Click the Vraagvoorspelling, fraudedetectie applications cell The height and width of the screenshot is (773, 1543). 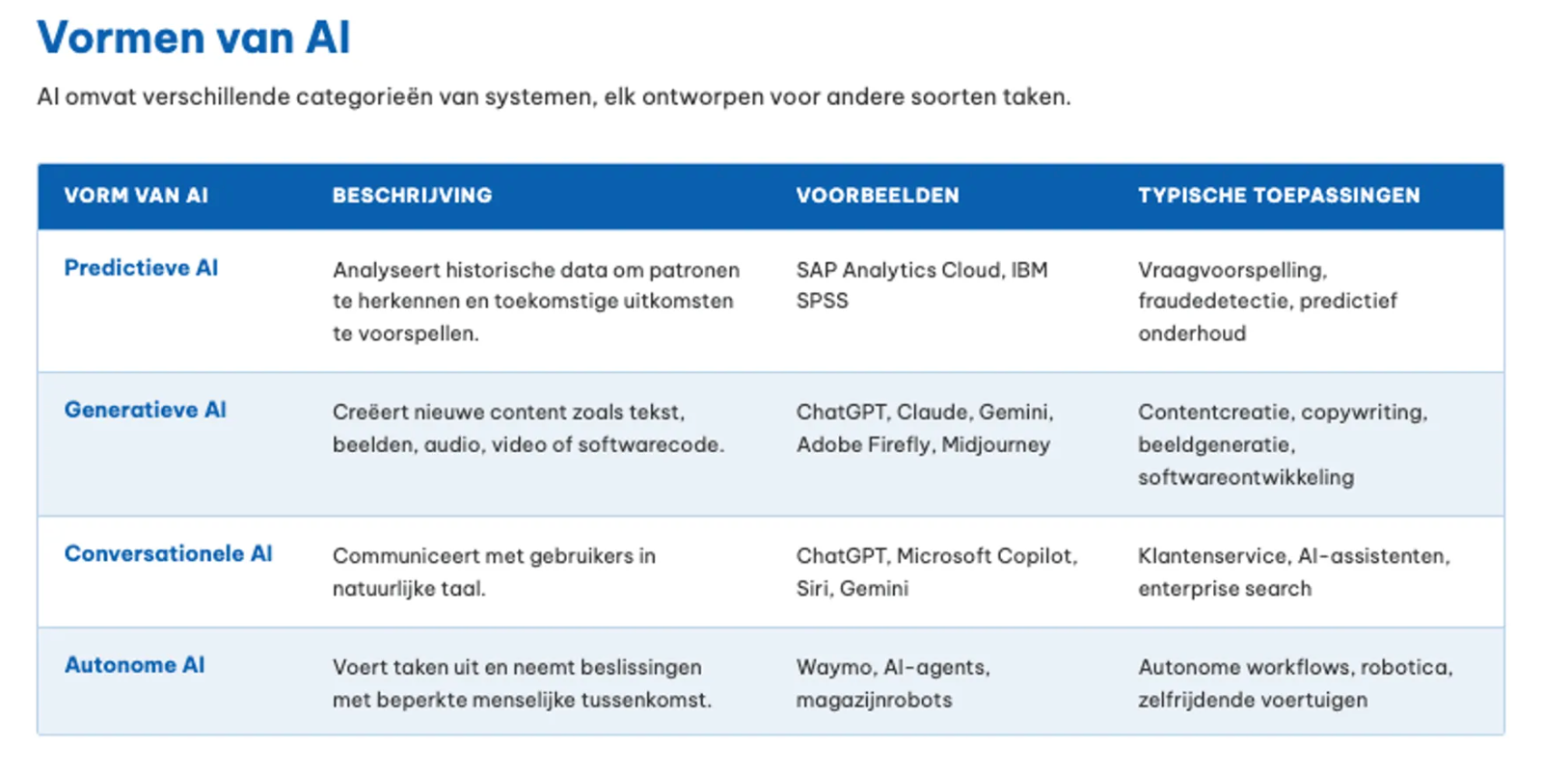click(x=1267, y=302)
